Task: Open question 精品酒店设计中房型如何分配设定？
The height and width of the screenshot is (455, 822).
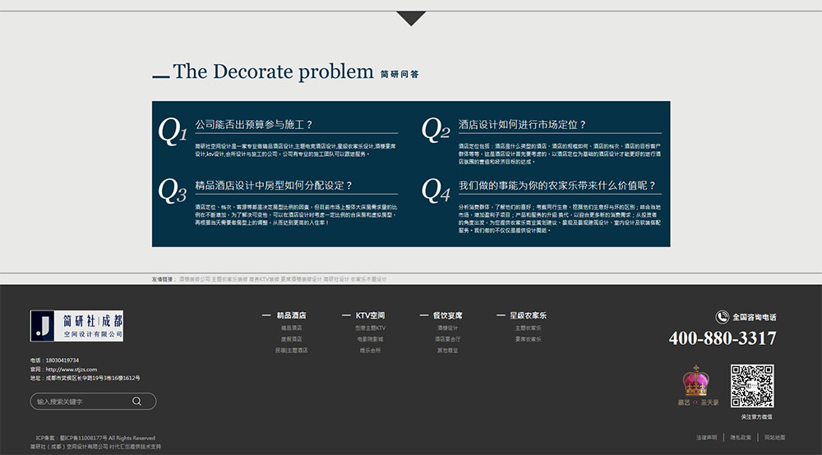Action: point(274,186)
